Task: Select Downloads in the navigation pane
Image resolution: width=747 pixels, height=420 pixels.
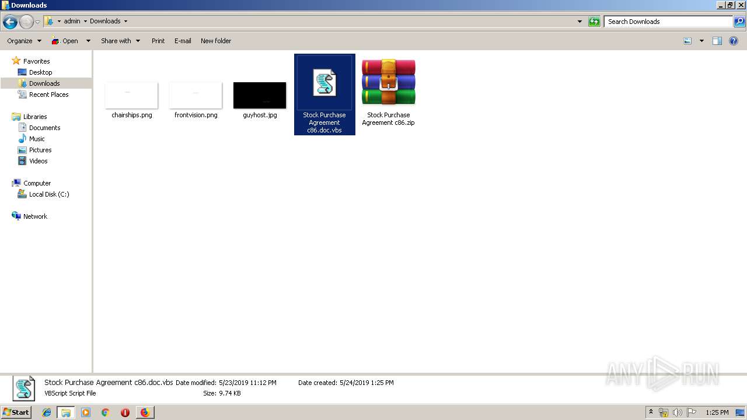Action: pyautogui.click(x=44, y=83)
